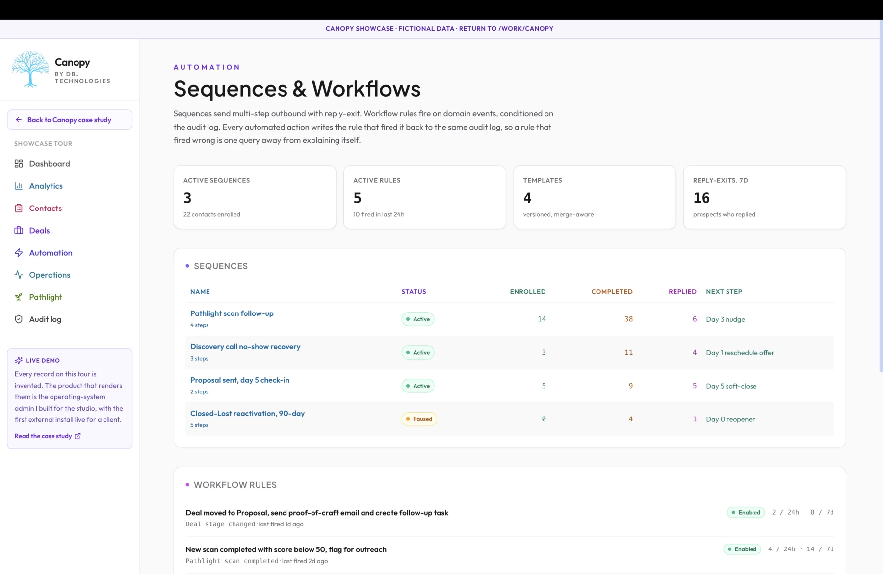Click the 'Day 5 soft-close' next step

coord(731,386)
